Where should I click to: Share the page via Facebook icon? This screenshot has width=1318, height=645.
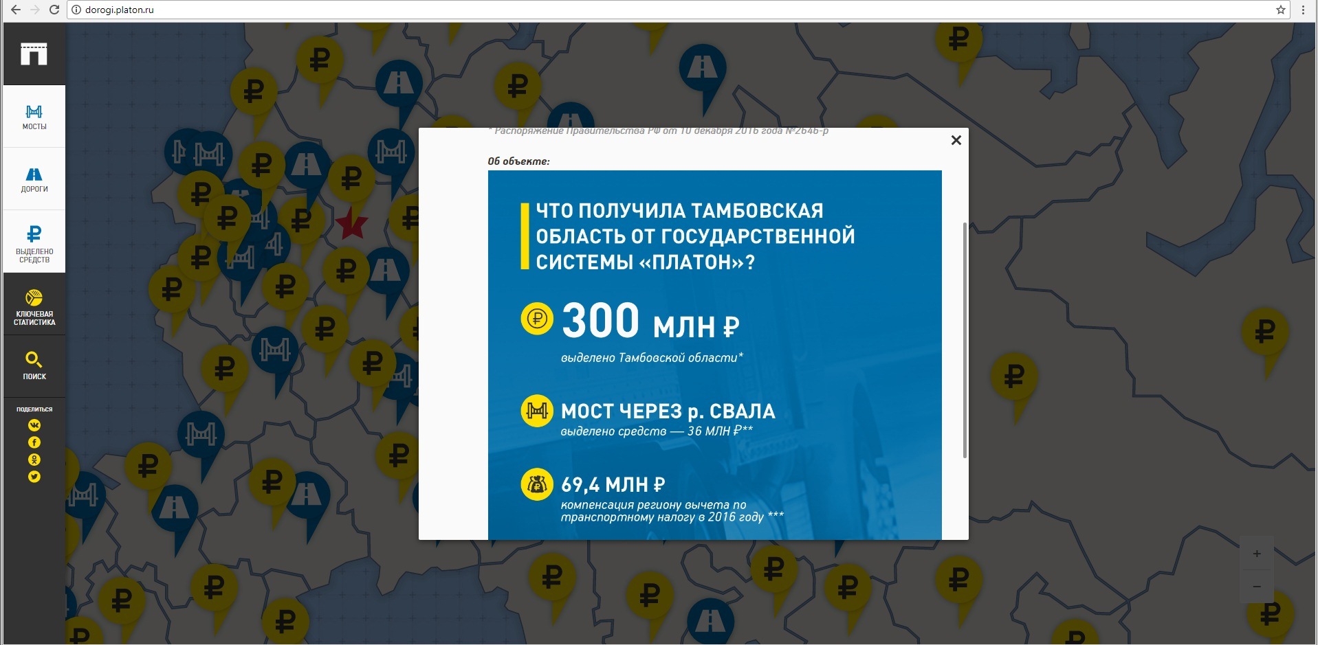click(x=34, y=442)
